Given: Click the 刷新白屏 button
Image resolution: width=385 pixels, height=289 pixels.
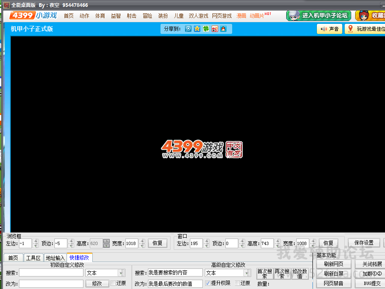Looking at the screenshot, I should pos(334,274).
